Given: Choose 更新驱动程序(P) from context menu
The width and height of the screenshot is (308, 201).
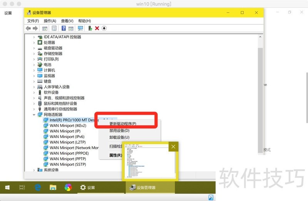Looking at the screenshot, I should pyautogui.click(x=123, y=124).
